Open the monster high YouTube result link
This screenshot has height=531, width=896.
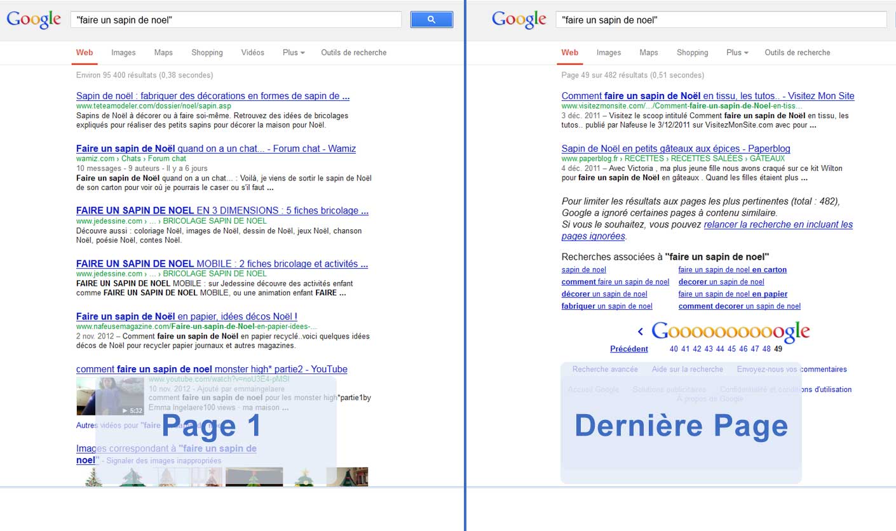[212, 369]
